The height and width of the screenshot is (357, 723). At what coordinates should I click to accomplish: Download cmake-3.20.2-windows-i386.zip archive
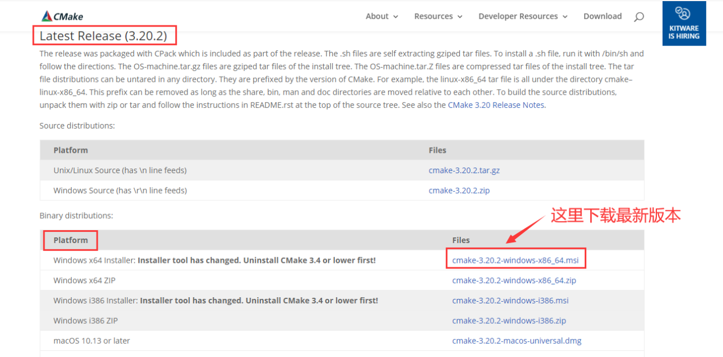[x=509, y=321]
